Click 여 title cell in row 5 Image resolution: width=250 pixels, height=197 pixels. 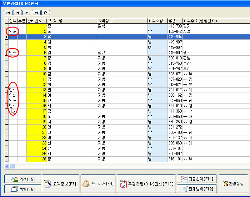pos(157,48)
